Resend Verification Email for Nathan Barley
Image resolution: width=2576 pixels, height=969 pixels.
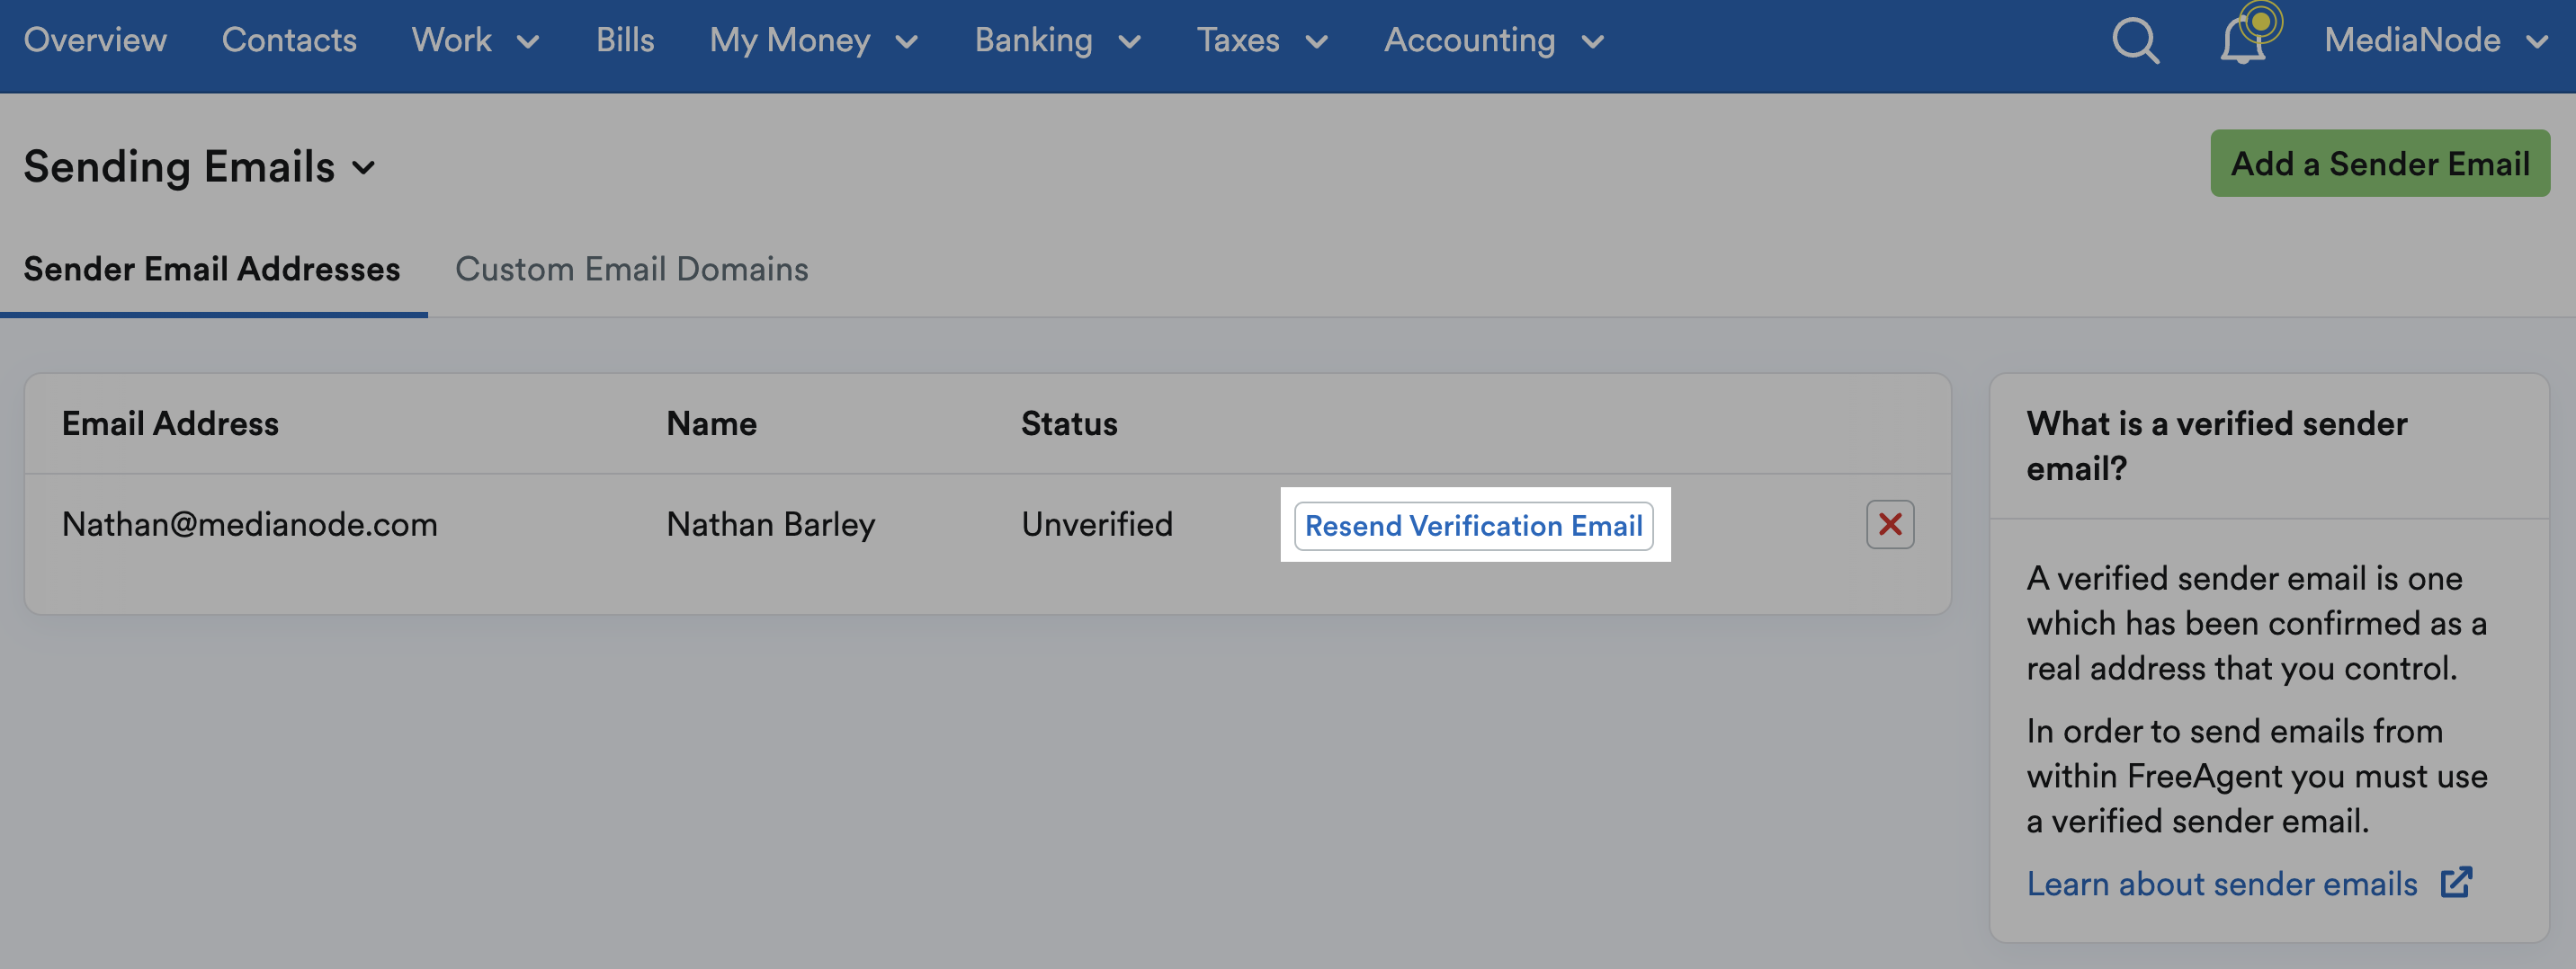click(1474, 526)
